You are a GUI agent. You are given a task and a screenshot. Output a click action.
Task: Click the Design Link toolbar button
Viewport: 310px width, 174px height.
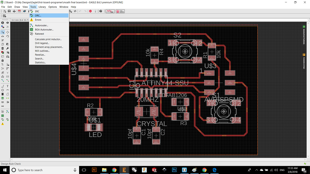coord(110,11)
